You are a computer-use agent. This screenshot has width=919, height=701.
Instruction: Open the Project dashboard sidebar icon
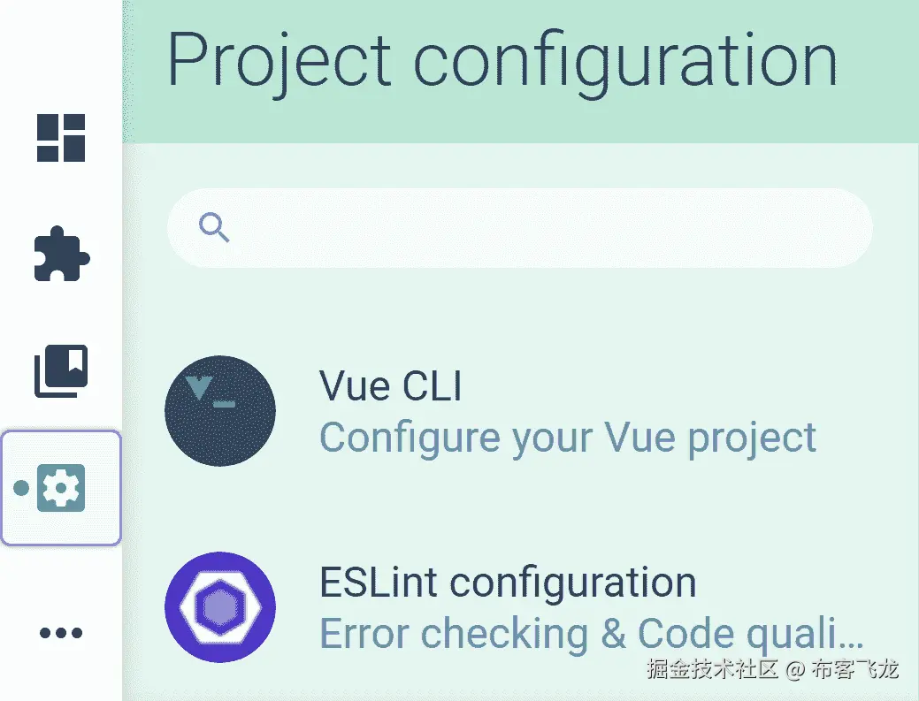(x=61, y=138)
